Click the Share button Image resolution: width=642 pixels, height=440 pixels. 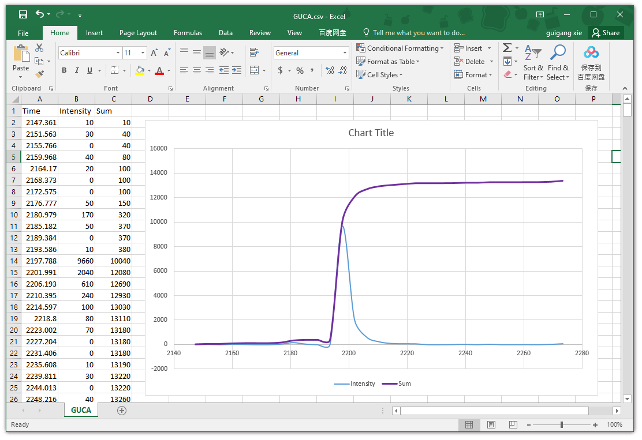[x=606, y=33]
